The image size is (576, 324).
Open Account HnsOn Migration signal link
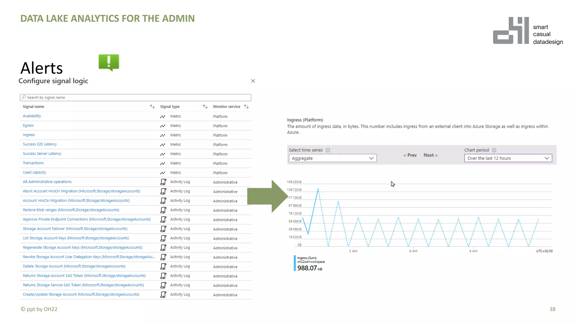(x=76, y=201)
